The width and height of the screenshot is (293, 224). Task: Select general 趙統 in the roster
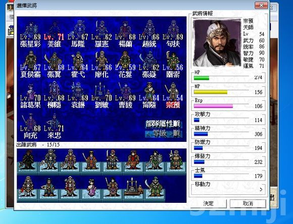(x=149, y=34)
